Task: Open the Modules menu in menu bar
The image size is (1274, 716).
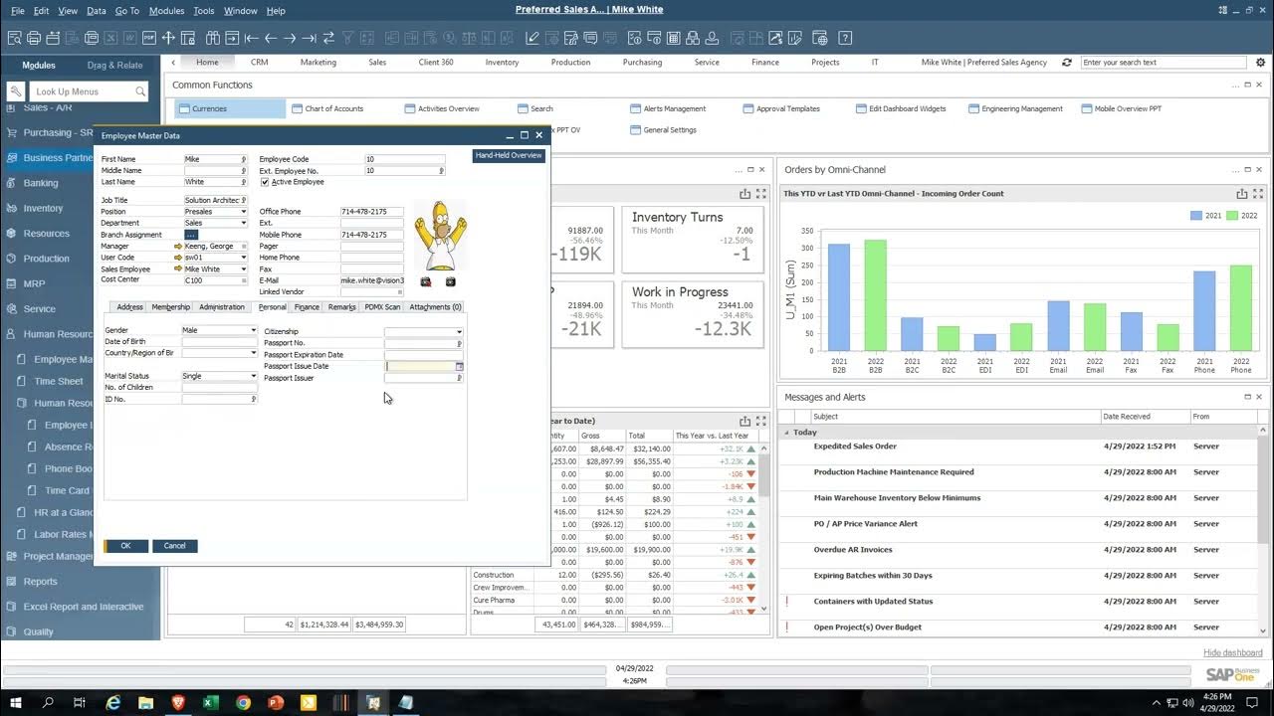Action: [166, 11]
